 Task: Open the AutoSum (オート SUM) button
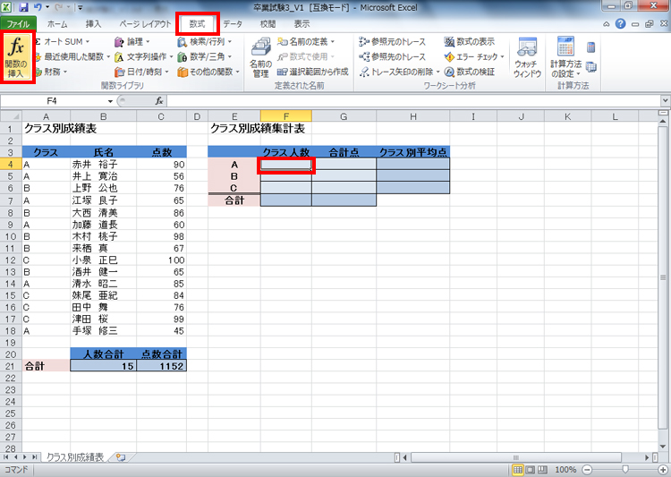click(x=63, y=41)
